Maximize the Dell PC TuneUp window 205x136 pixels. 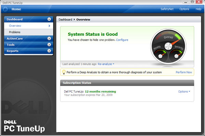click(192, 2)
